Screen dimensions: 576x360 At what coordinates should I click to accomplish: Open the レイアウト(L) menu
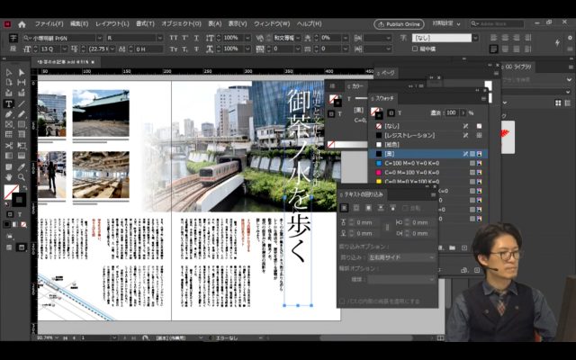click(x=112, y=24)
